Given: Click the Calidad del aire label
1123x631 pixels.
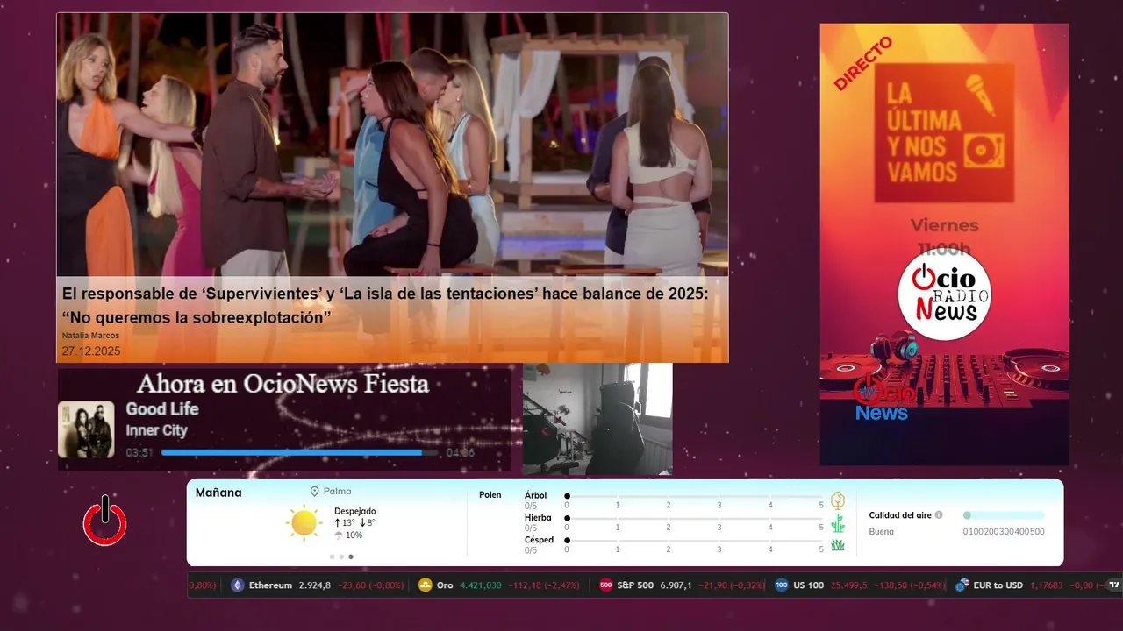Looking at the screenshot, I should tap(900, 515).
